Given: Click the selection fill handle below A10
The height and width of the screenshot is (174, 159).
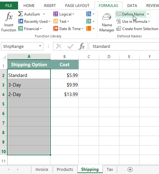Looking at the screenshot, I should 50,155.
